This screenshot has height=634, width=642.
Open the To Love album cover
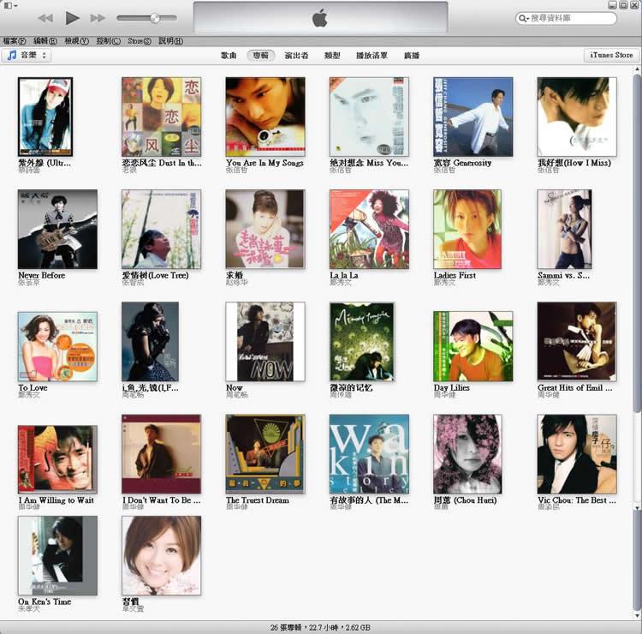point(57,346)
